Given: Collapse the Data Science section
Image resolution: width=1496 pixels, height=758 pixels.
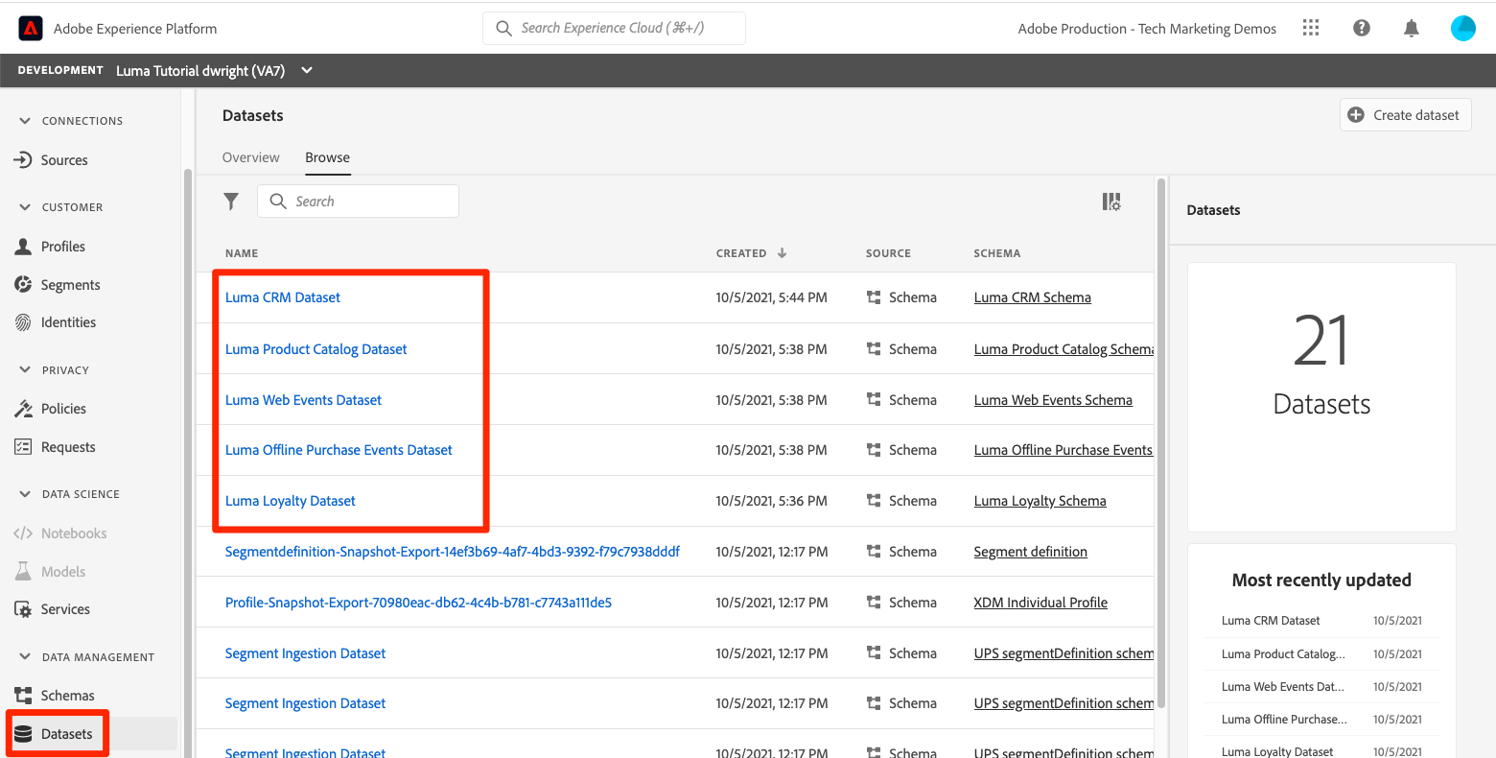Looking at the screenshot, I should 25,494.
